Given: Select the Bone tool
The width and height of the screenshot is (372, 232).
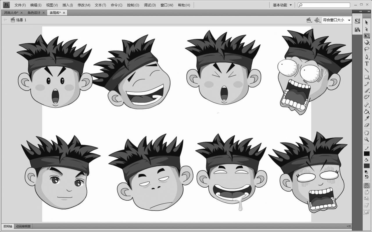Looking at the screenshot, I should pos(366,105).
